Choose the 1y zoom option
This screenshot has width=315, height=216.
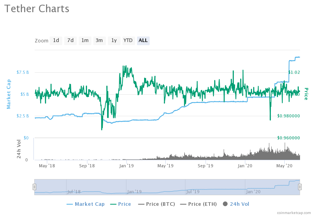point(114,40)
